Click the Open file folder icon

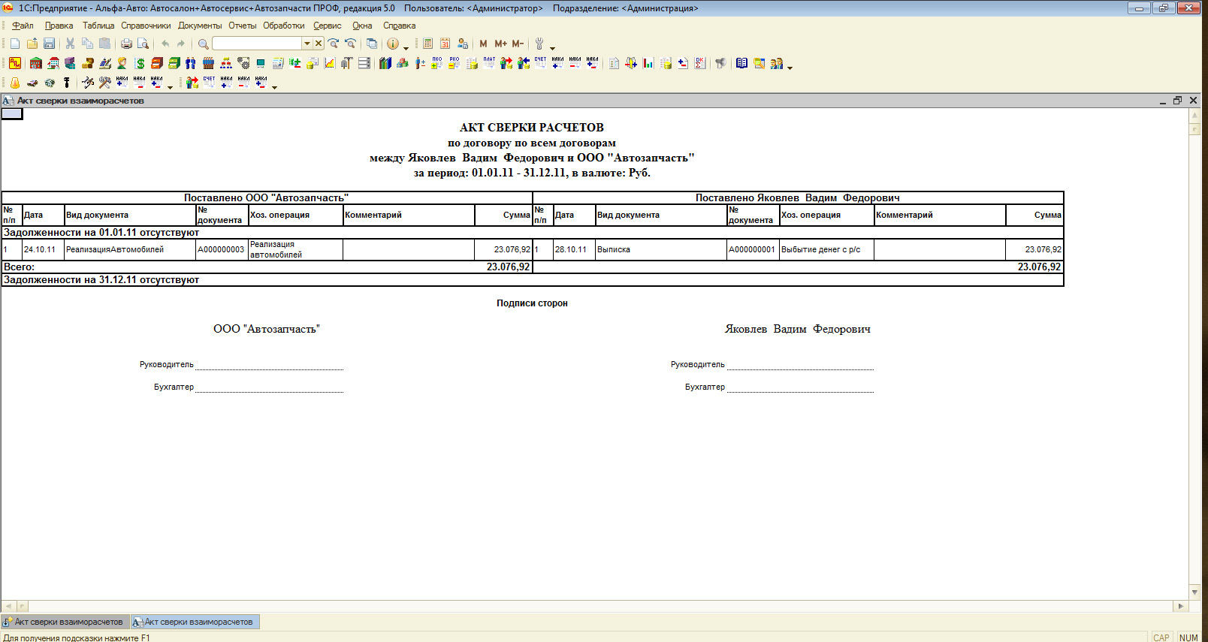pyautogui.click(x=32, y=44)
